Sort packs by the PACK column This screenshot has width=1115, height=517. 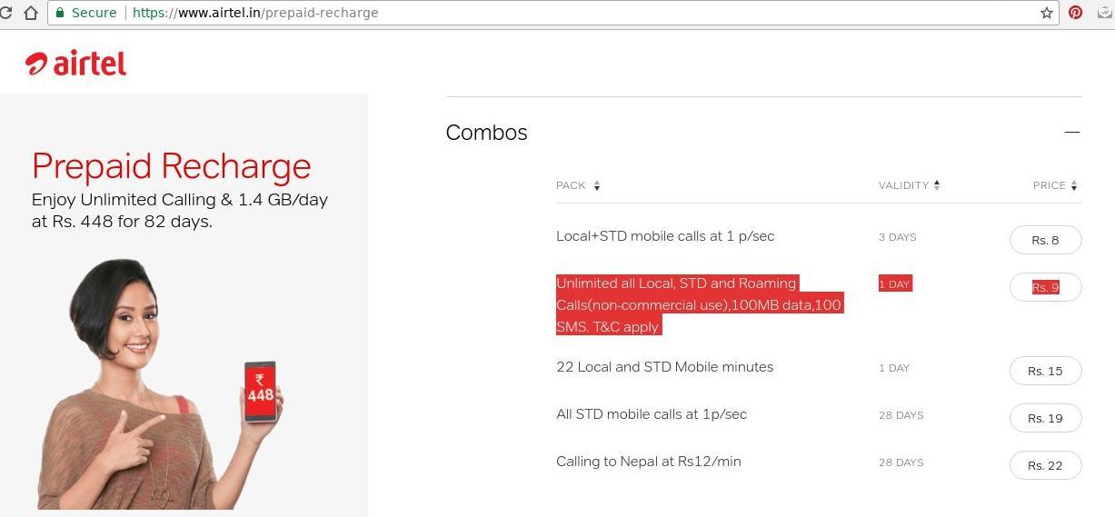[578, 185]
